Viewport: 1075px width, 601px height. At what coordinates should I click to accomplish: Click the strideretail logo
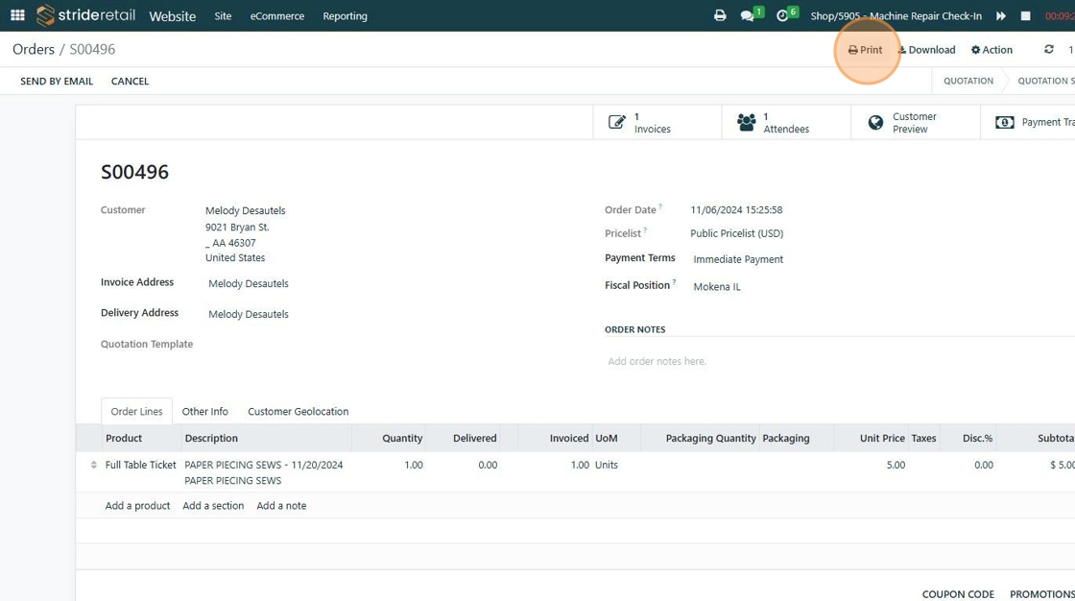(85, 15)
